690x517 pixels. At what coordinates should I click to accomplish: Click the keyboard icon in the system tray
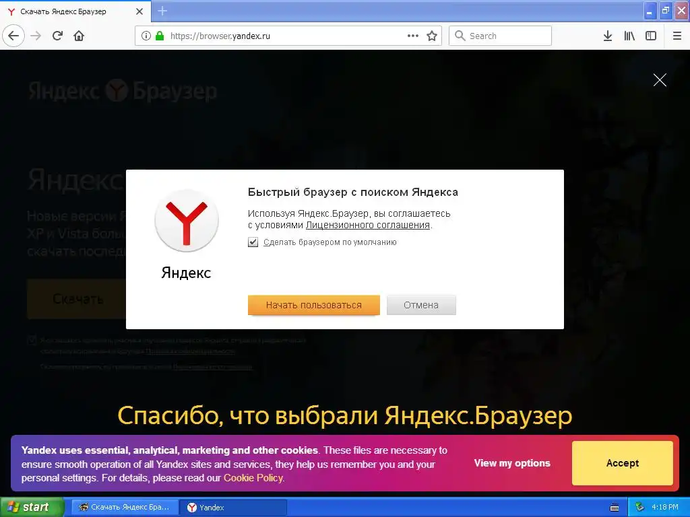point(615,508)
